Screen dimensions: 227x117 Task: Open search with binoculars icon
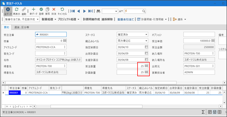(x=99, y=11)
